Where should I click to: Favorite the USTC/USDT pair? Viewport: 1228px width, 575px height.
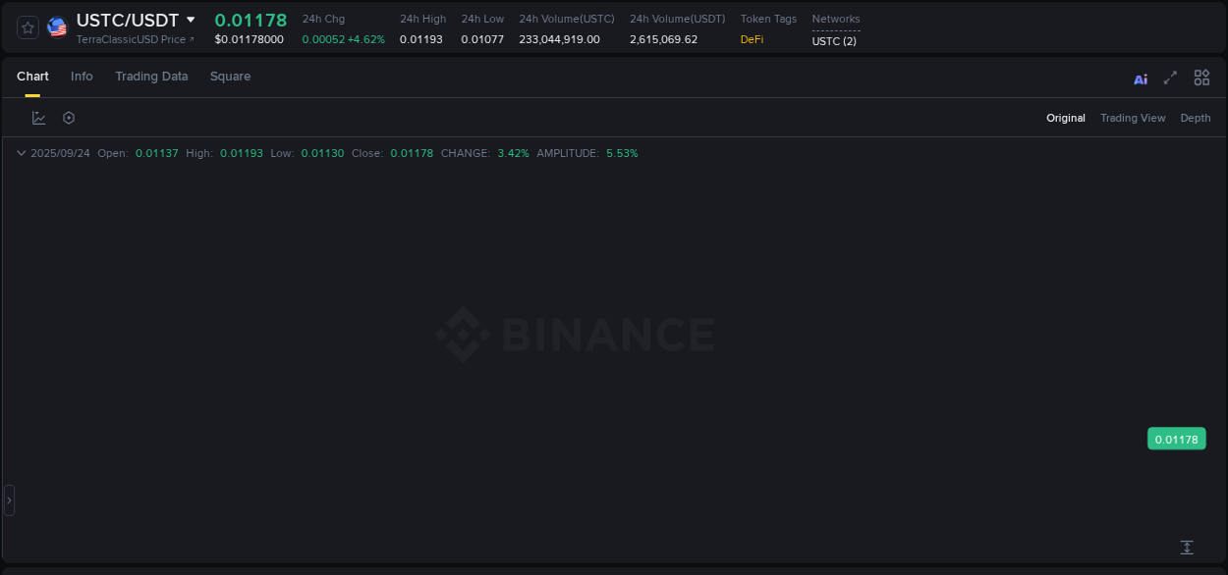click(x=27, y=26)
